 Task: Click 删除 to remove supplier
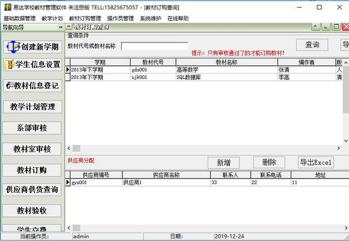point(269,163)
